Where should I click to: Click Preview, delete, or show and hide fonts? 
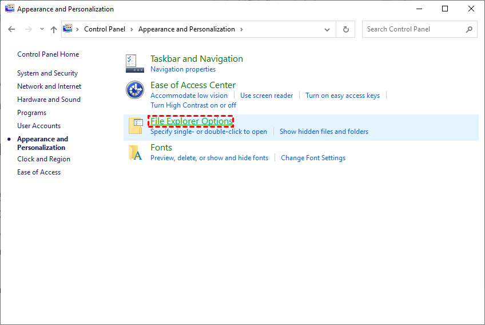[209, 158]
